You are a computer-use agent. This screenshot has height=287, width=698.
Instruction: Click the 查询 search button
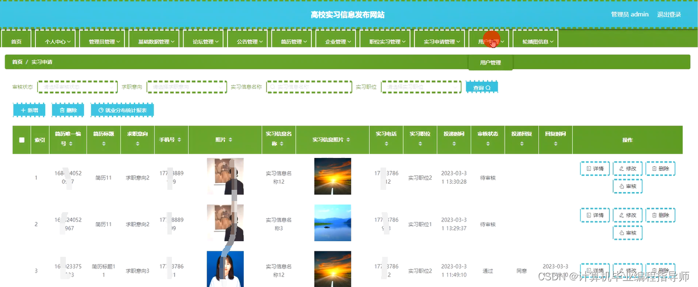(x=482, y=88)
